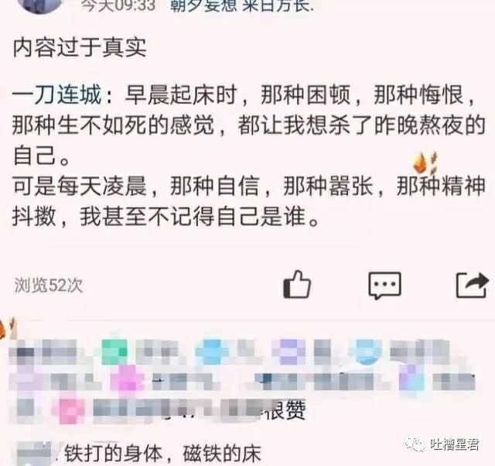
Task: Open the green pixelated avatar in likes
Action: click(114, 351)
